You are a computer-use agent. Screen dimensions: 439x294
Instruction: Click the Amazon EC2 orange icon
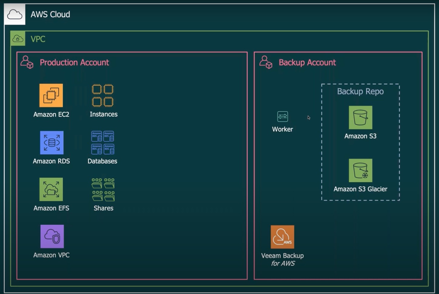point(51,95)
